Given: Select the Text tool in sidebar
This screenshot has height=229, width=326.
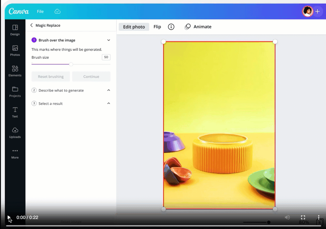Looking at the screenshot, I should (x=15, y=112).
